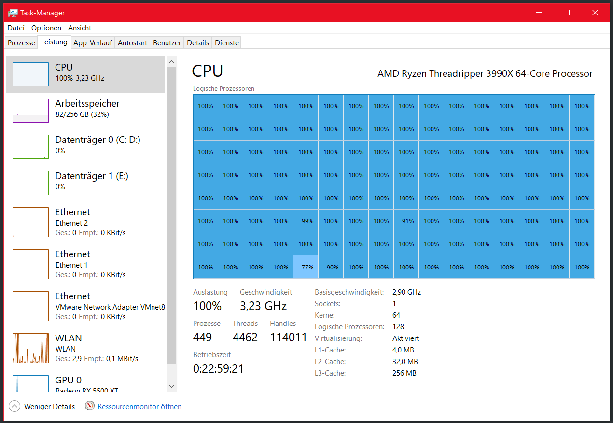Select the WLAN activity graph thumbnail
Image resolution: width=613 pixels, height=423 pixels.
[x=30, y=348]
